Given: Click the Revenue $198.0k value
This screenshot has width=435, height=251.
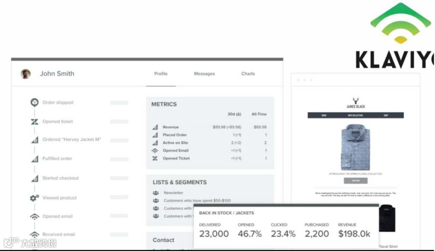Looking at the screenshot, I should (x=354, y=234).
